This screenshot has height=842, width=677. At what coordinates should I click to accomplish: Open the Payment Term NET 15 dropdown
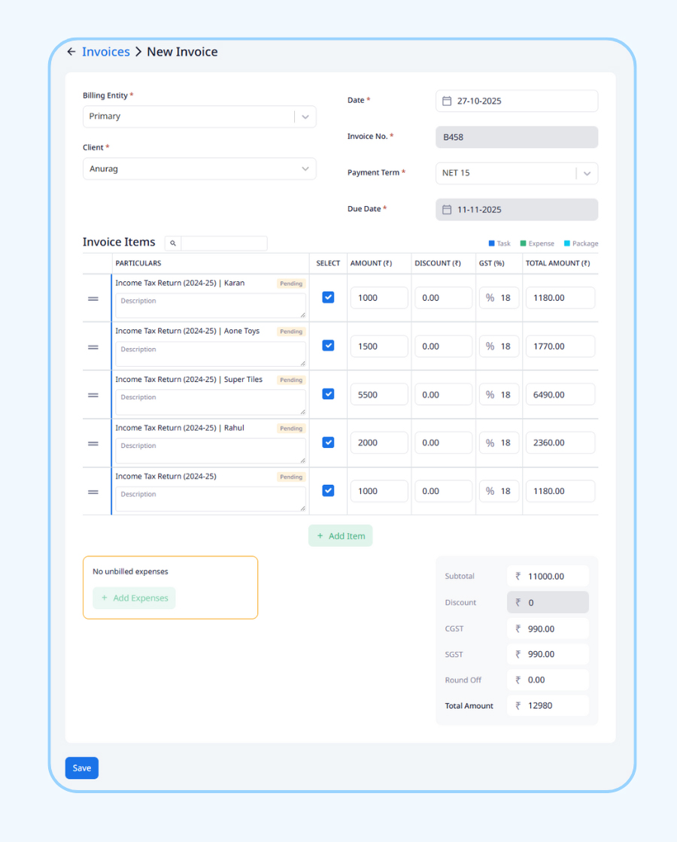click(x=587, y=173)
